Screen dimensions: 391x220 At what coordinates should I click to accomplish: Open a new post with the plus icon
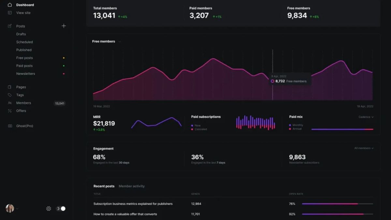pos(64,26)
